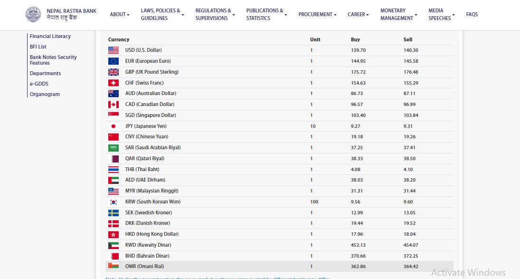The width and height of the screenshot is (520, 279).
Task: Click the Japanese Yen flag icon
Action: [113, 126]
